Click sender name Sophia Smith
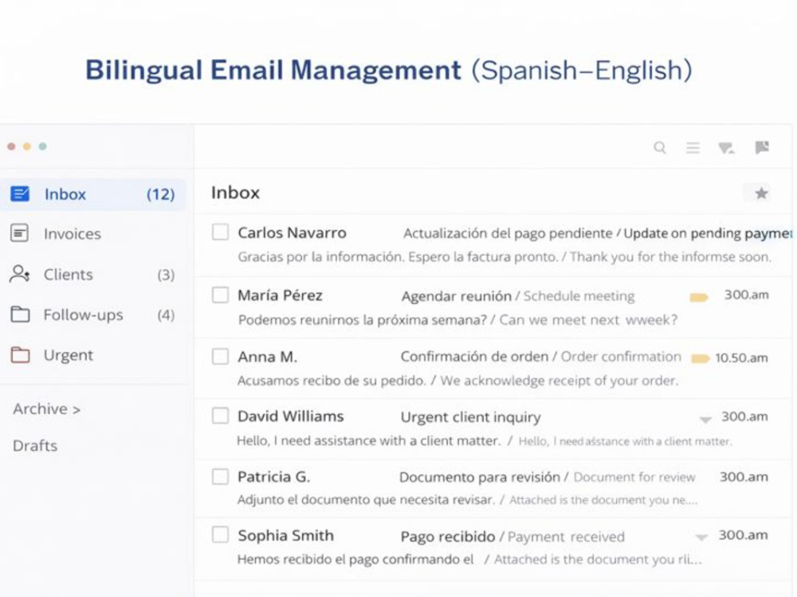Viewport: 797px width, 597px height. (285, 535)
